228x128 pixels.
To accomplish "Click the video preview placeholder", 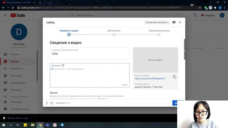I will tap(155, 60).
